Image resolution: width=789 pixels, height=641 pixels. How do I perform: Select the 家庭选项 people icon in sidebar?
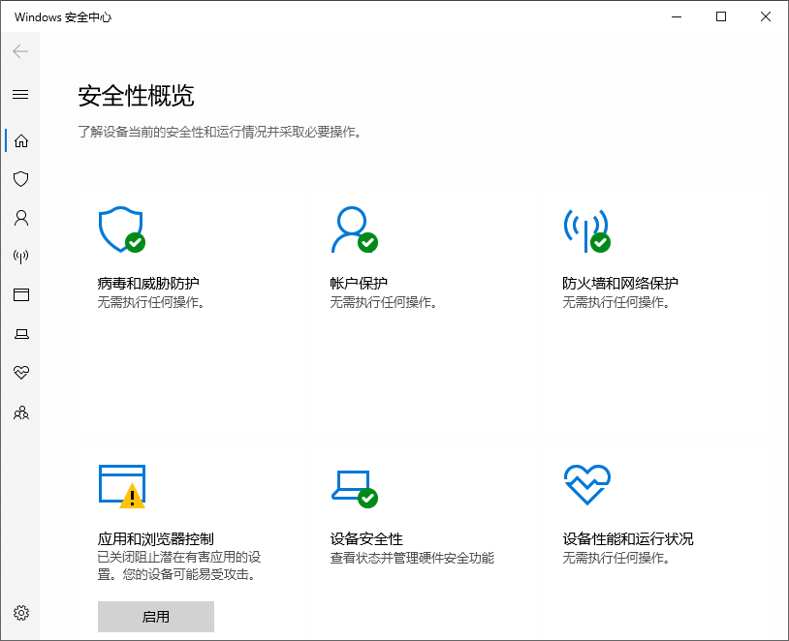click(21, 412)
